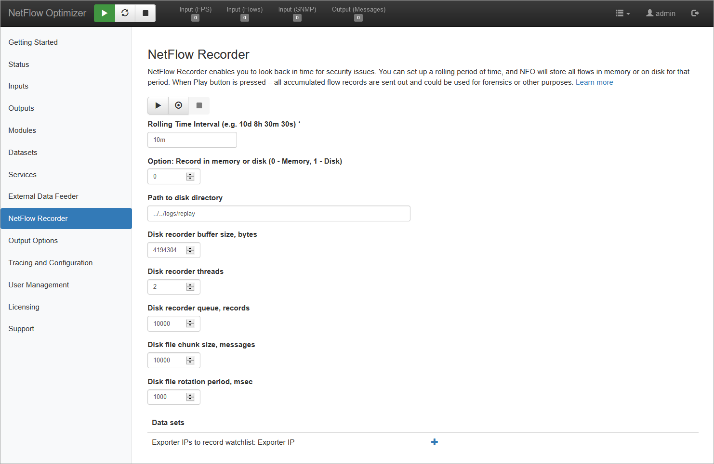Go to User Management
The height and width of the screenshot is (464, 714).
pyautogui.click(x=66, y=285)
